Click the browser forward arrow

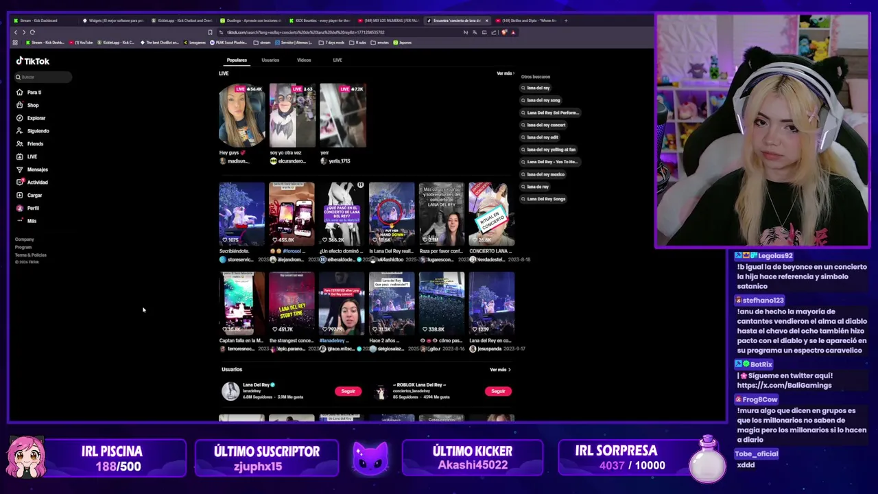pos(23,32)
